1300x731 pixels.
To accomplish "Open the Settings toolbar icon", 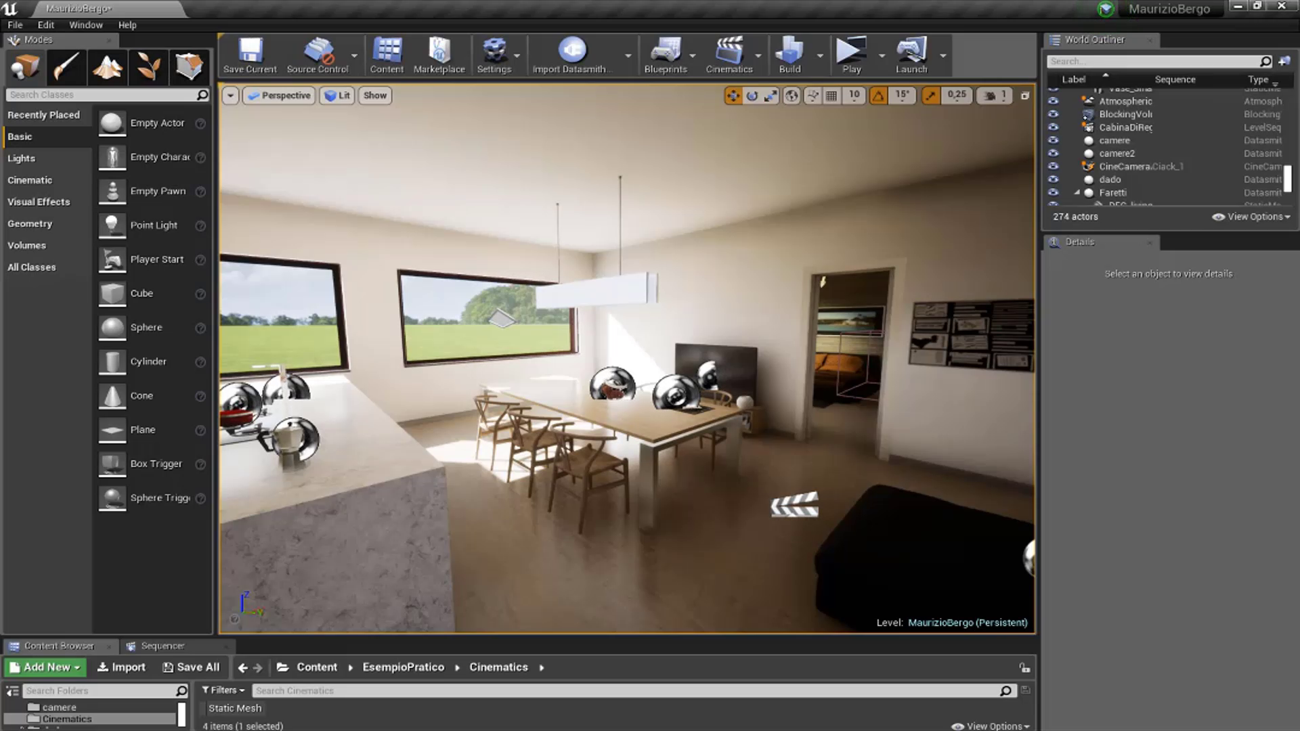I will click(x=494, y=55).
